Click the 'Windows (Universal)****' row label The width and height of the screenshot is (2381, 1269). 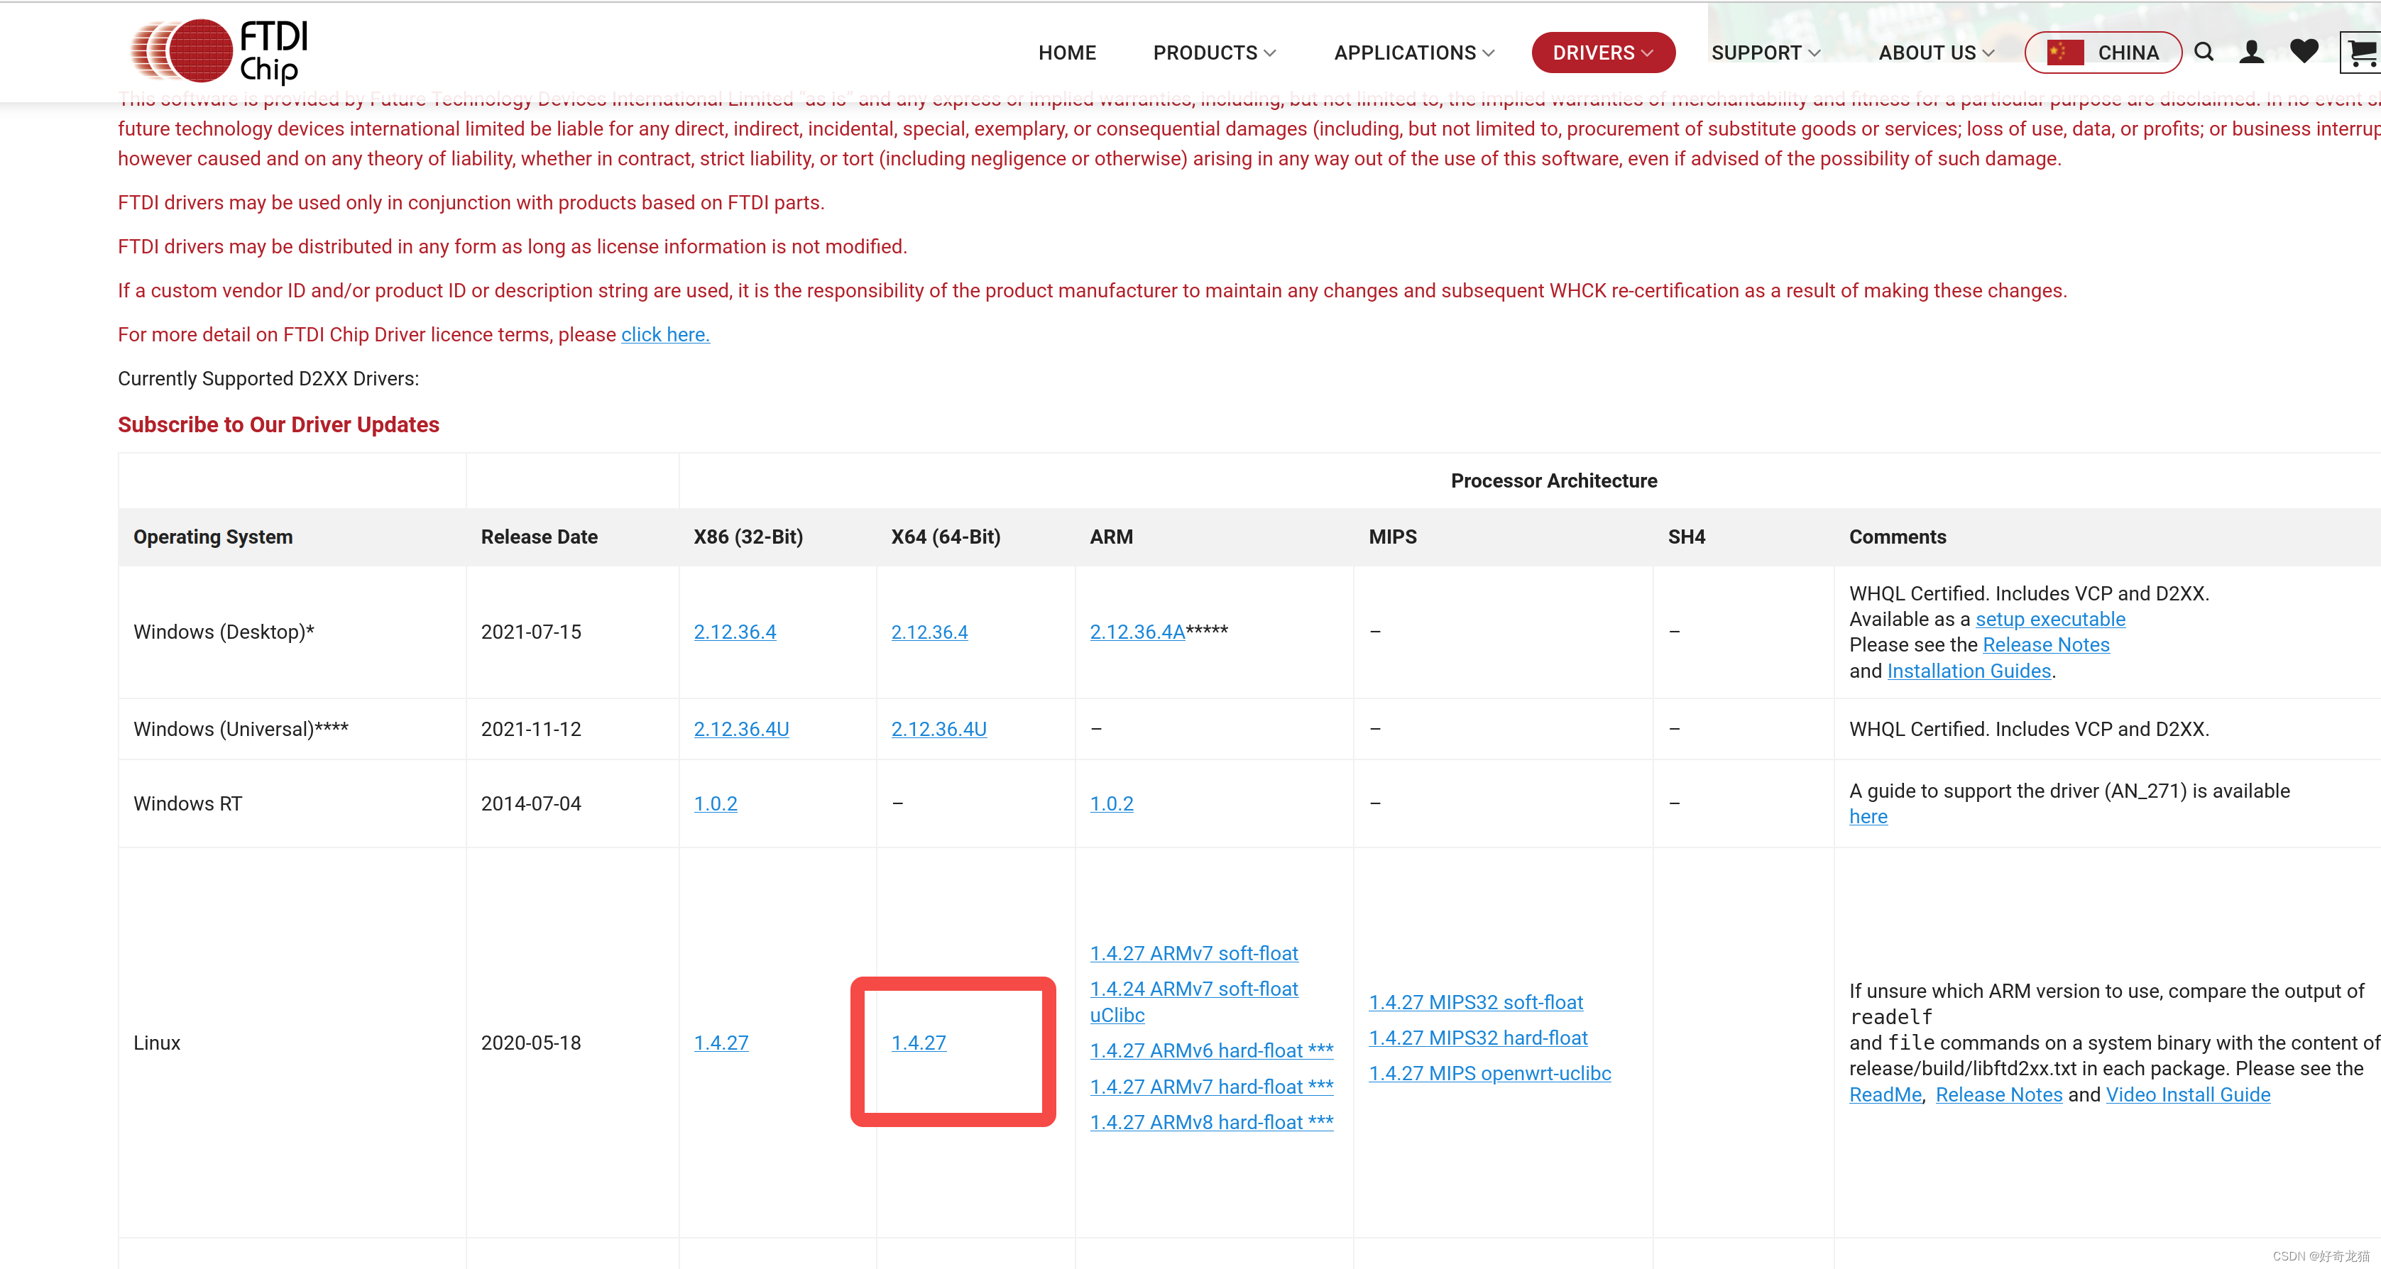(241, 729)
